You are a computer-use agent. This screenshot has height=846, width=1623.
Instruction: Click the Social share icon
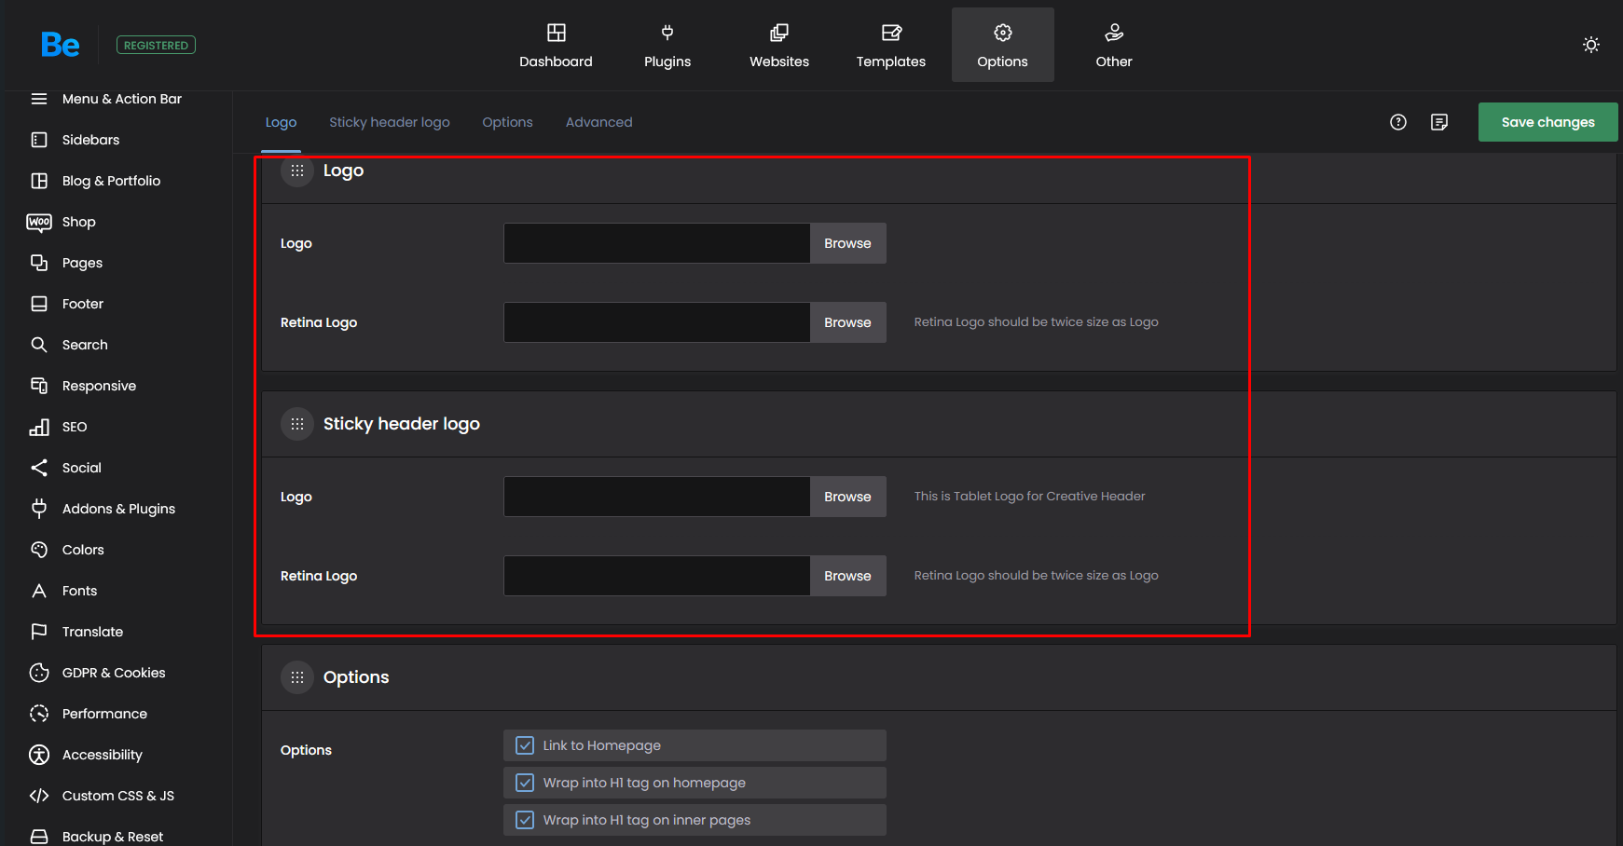[39, 468]
